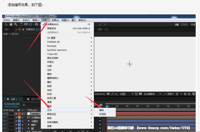Click the tan label color of layer 2
The image size is (200, 132).
tap(19, 117)
